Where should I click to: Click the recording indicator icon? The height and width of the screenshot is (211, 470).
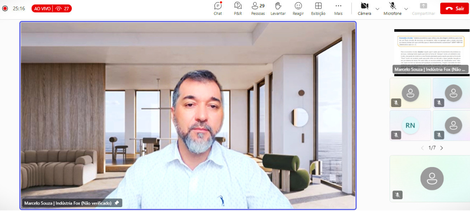[5, 8]
